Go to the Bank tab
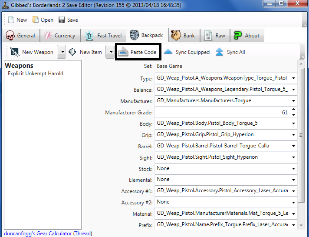This screenshot has height=237, width=309. click(183, 36)
